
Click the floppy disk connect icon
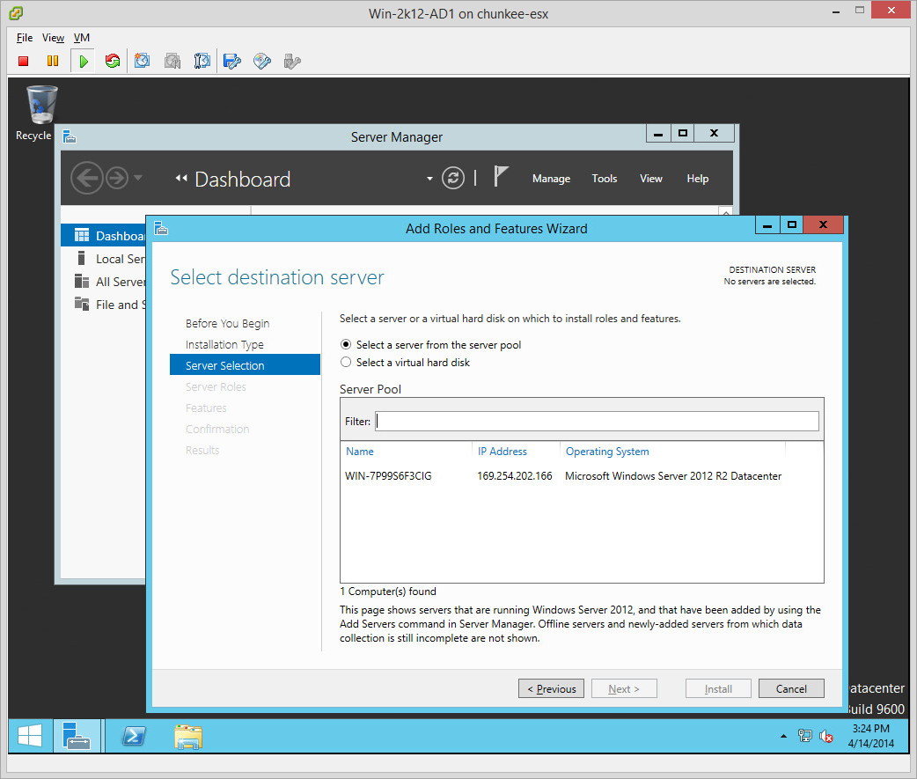coord(232,61)
